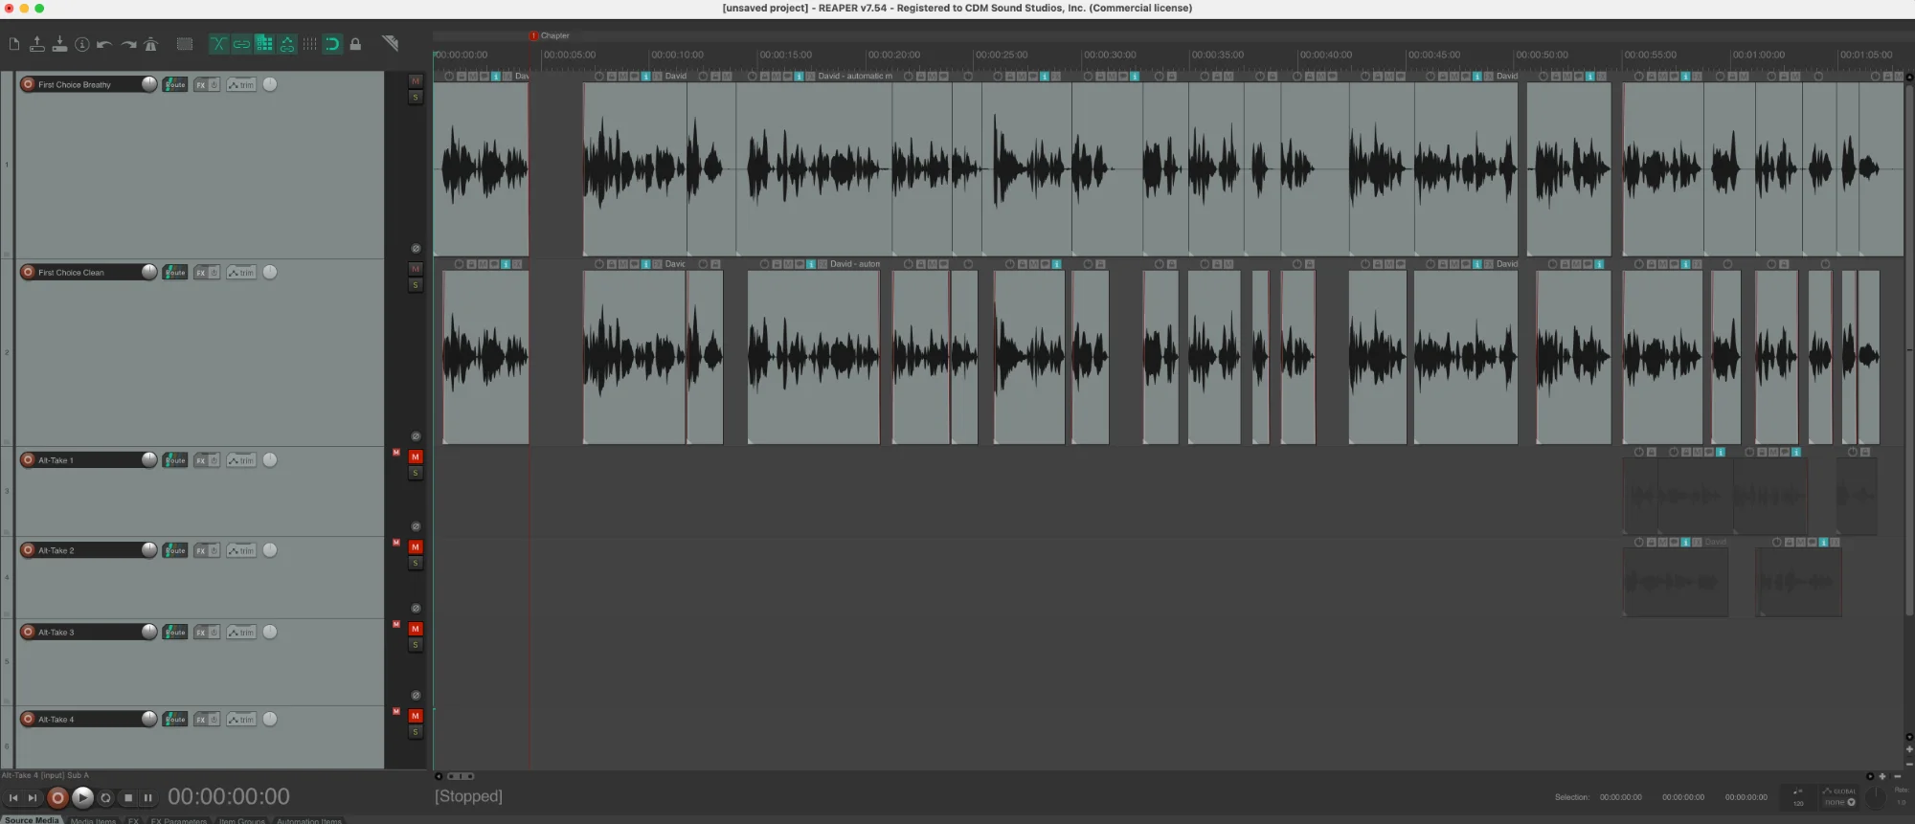
Task: Go to start of project
Action: tap(13, 797)
